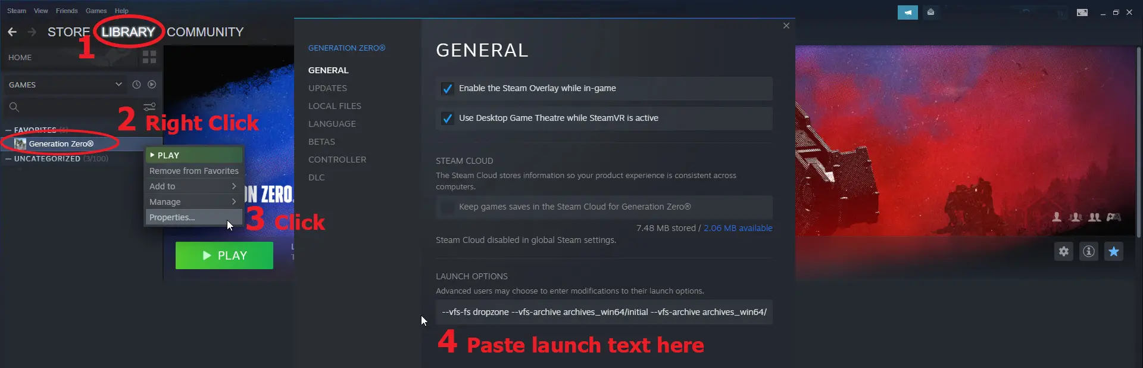Select the BETAS section

[321, 142]
